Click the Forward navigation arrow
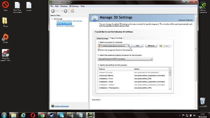 coord(65,11)
